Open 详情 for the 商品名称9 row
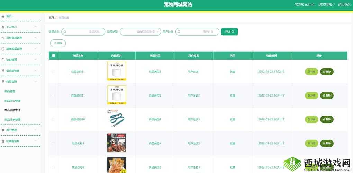 pyautogui.click(x=311, y=143)
